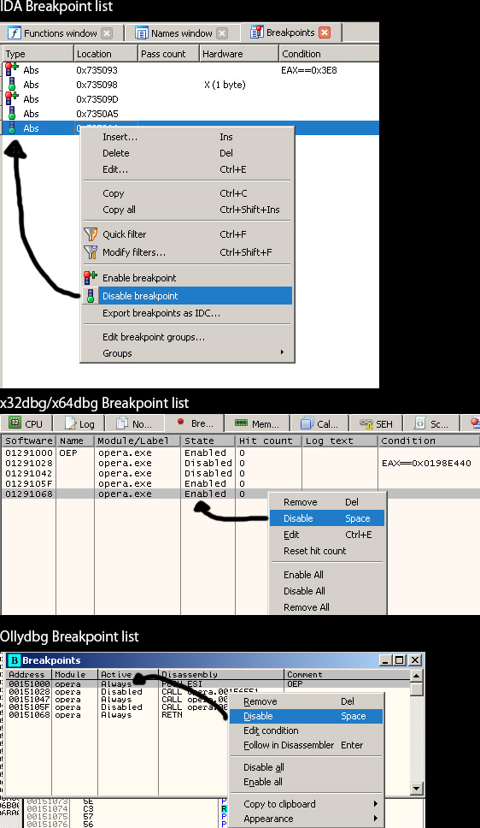Choose Edit... in IDA context menu
Image resolution: width=480 pixels, height=828 pixels.
187,169
